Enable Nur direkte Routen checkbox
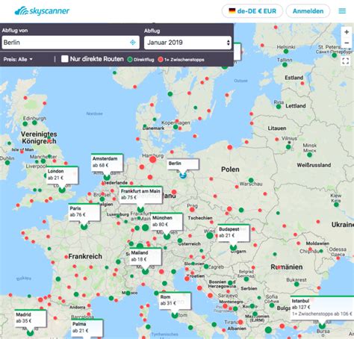Viewport: 354px width, 339px height. pyautogui.click(x=65, y=59)
